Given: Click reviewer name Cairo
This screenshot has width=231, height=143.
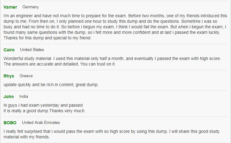Looking at the screenshot, I should [9, 50].
